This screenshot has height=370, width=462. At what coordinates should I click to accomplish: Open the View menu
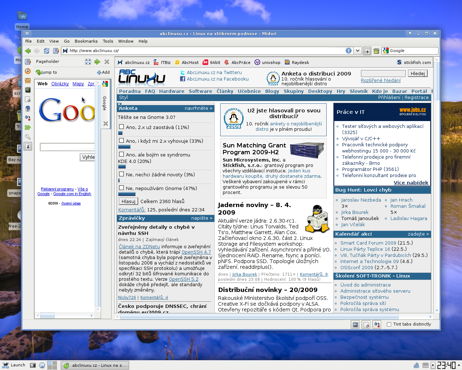(54, 41)
